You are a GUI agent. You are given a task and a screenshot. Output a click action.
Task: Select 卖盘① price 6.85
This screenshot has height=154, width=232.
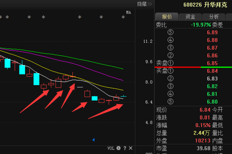(x=212, y=63)
